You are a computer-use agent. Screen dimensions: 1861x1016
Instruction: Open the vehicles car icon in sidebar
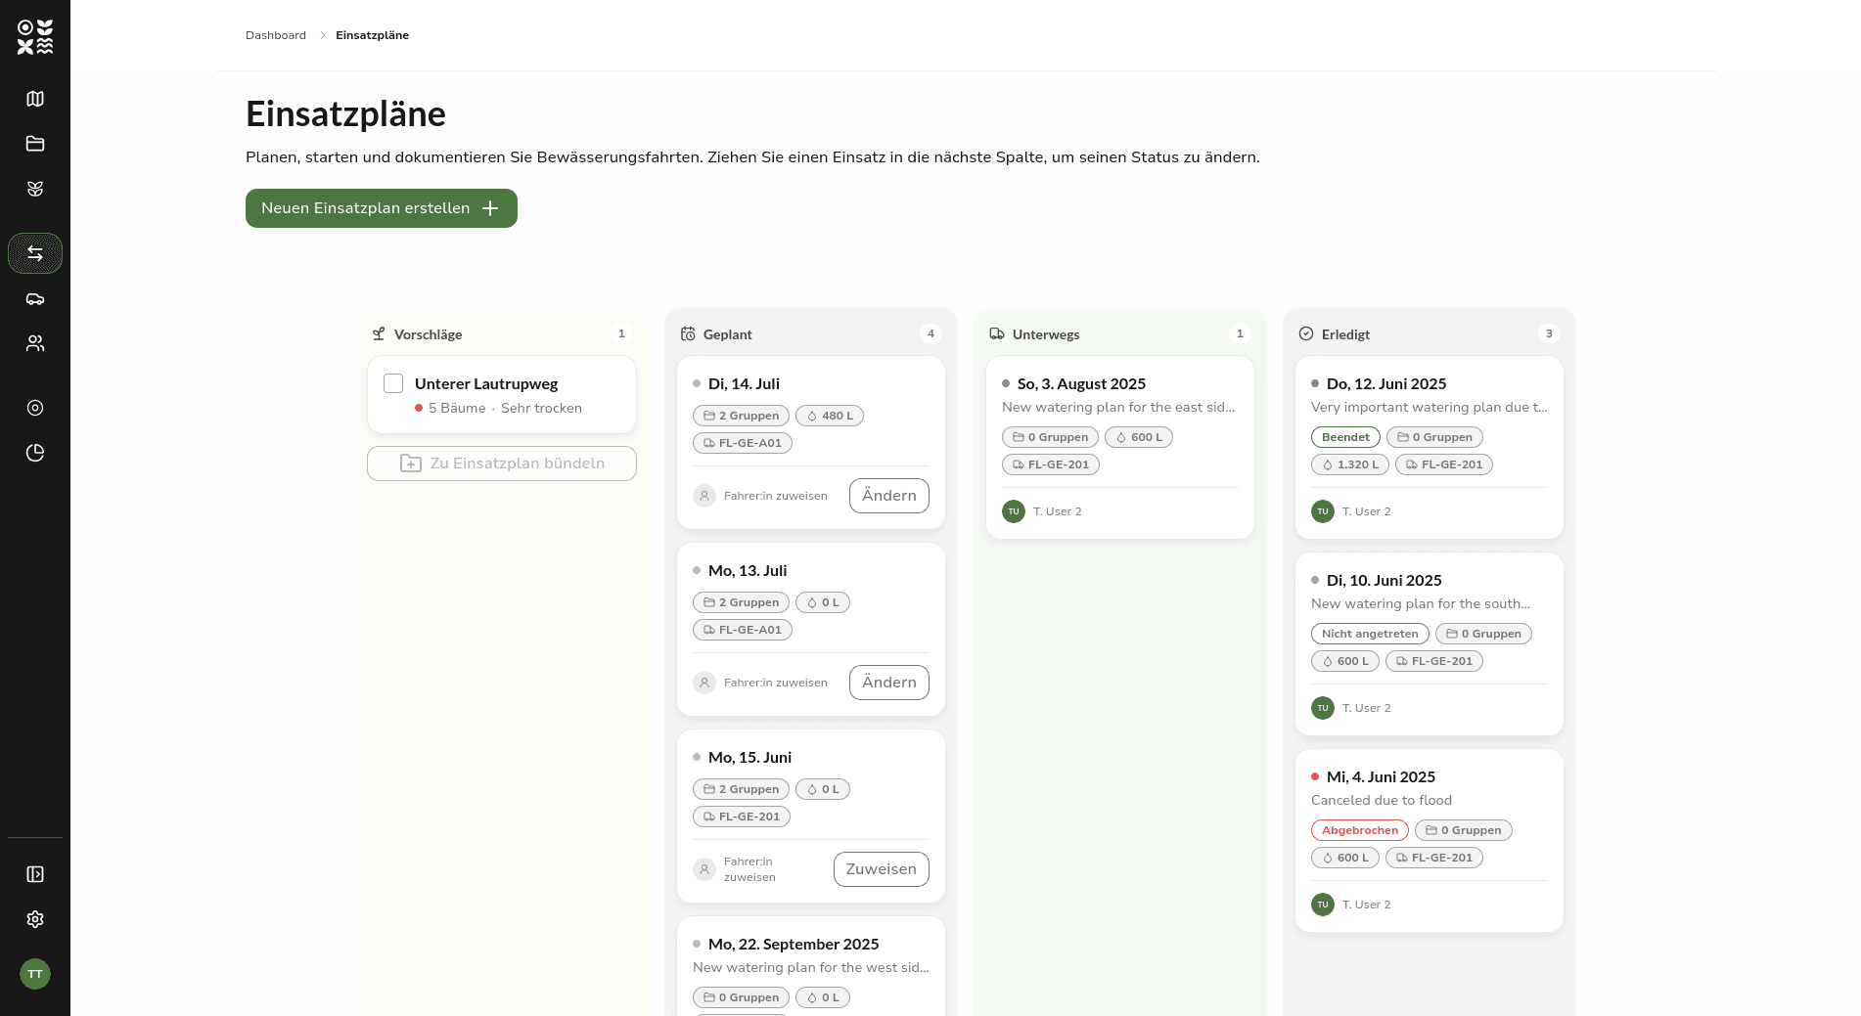pos(35,299)
